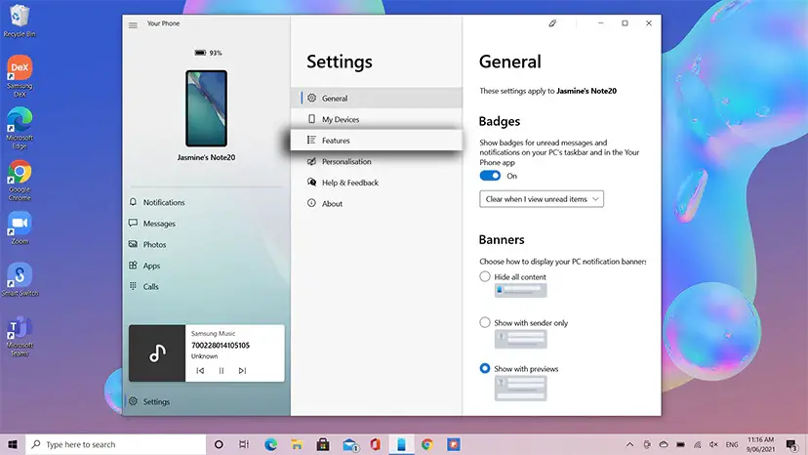Select Show with sender only option
Viewport: 808px width, 455px height.
point(485,322)
